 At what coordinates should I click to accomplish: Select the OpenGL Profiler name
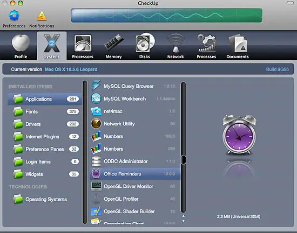(121, 199)
